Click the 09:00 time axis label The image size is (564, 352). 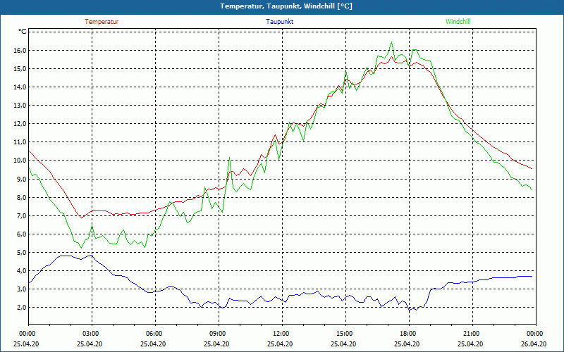click(x=219, y=334)
